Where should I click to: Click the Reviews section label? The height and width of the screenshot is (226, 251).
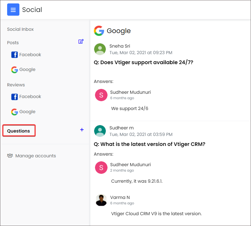pos(16,85)
